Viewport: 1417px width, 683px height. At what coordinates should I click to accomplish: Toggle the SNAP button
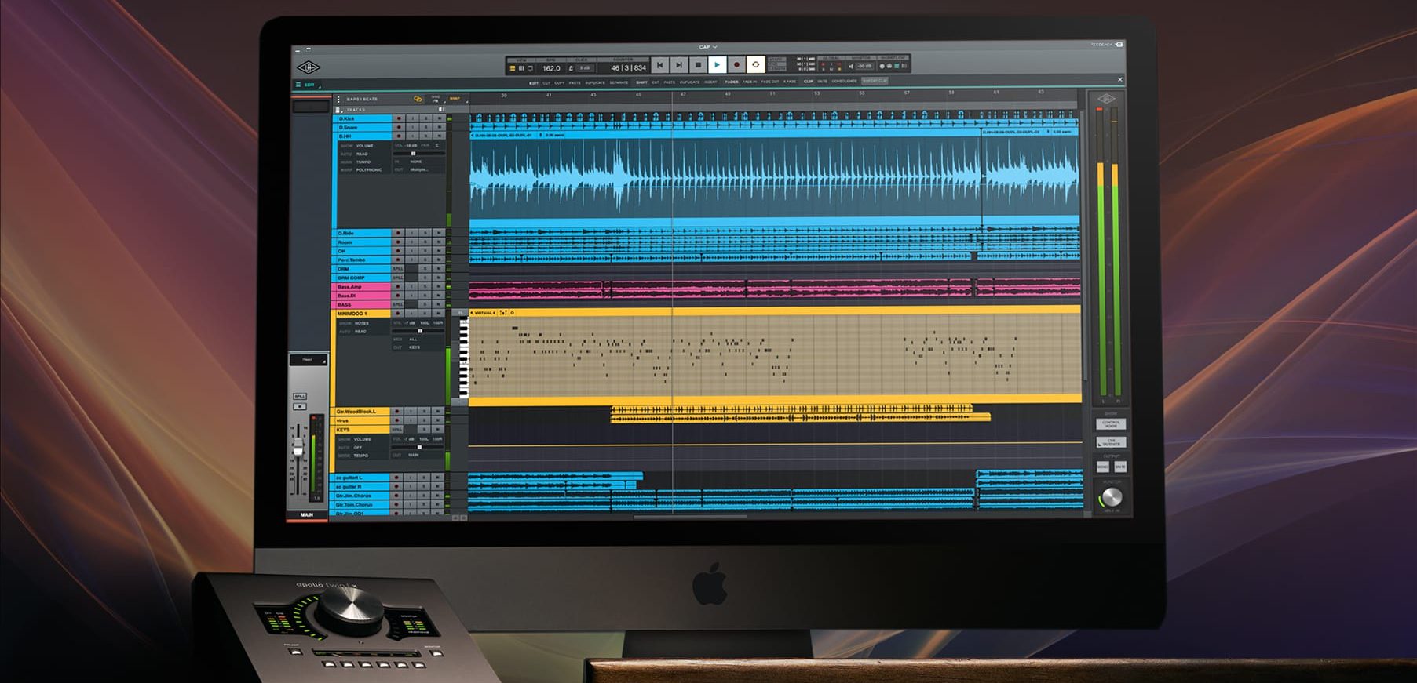tap(455, 99)
